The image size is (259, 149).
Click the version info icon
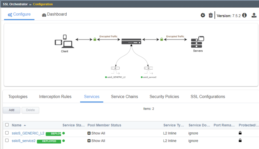244,15
